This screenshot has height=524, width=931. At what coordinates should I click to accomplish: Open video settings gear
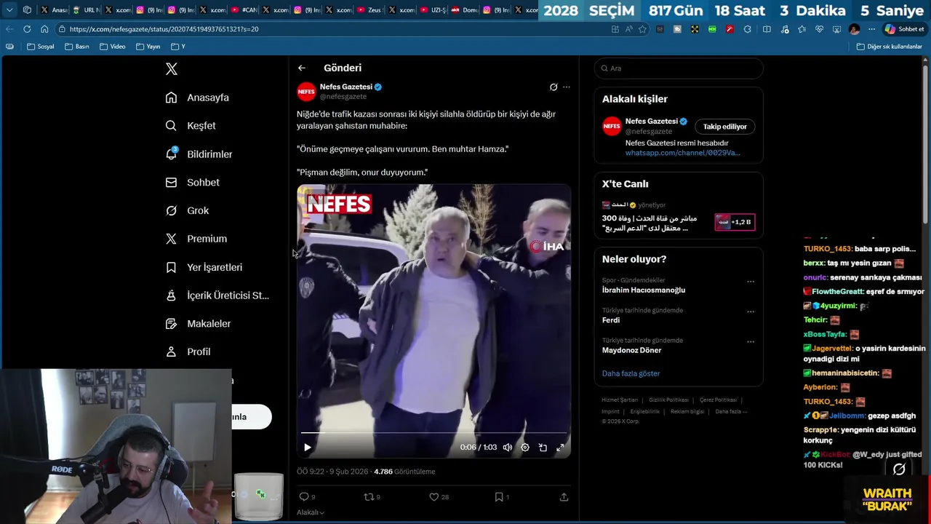[x=525, y=448]
